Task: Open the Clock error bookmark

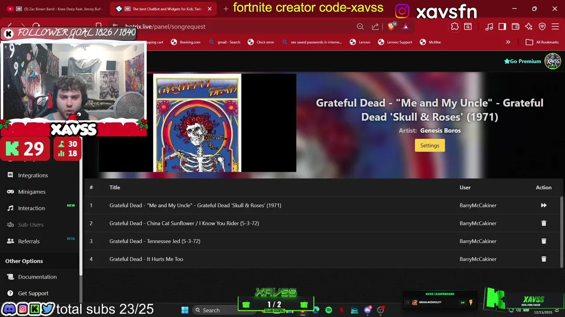Action: point(261,42)
